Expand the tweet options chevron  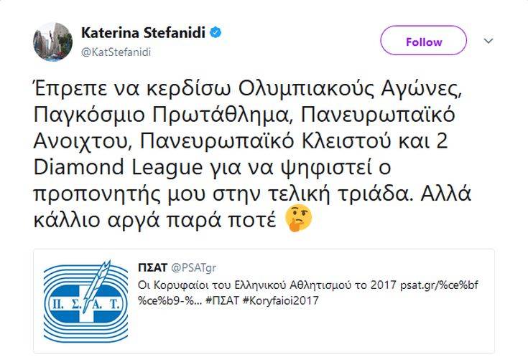click(x=488, y=41)
